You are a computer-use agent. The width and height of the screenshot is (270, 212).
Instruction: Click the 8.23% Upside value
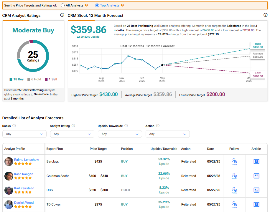164,190
